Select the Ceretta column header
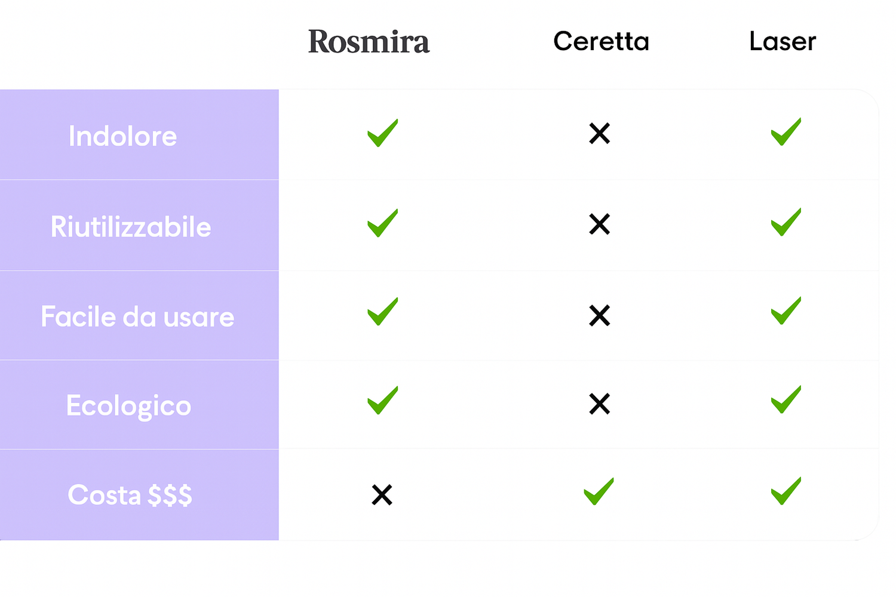Image resolution: width=896 pixels, height=597 pixels. point(601,41)
